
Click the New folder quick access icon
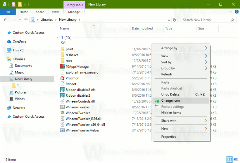click(x=20, y=4)
